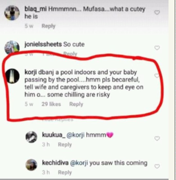Open the @korji mention in kechidiva's reply
The height and width of the screenshot is (180, 176).
pyautogui.click(x=79, y=163)
